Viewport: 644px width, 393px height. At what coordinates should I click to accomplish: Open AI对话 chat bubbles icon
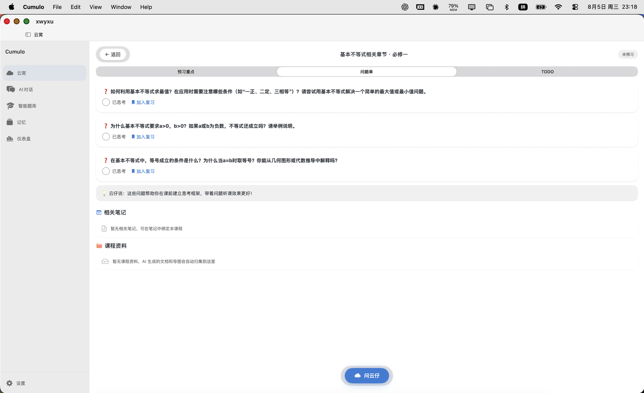click(x=11, y=89)
